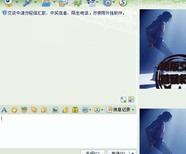
Task: Click the 发送(S) send button
Action: 118,152
